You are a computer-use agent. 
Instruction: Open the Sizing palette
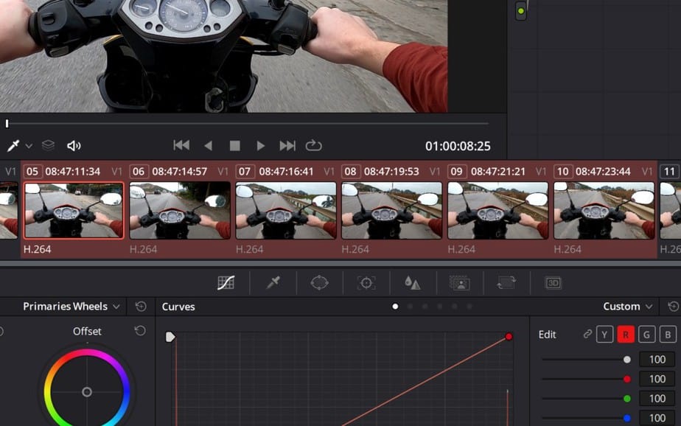click(x=506, y=283)
